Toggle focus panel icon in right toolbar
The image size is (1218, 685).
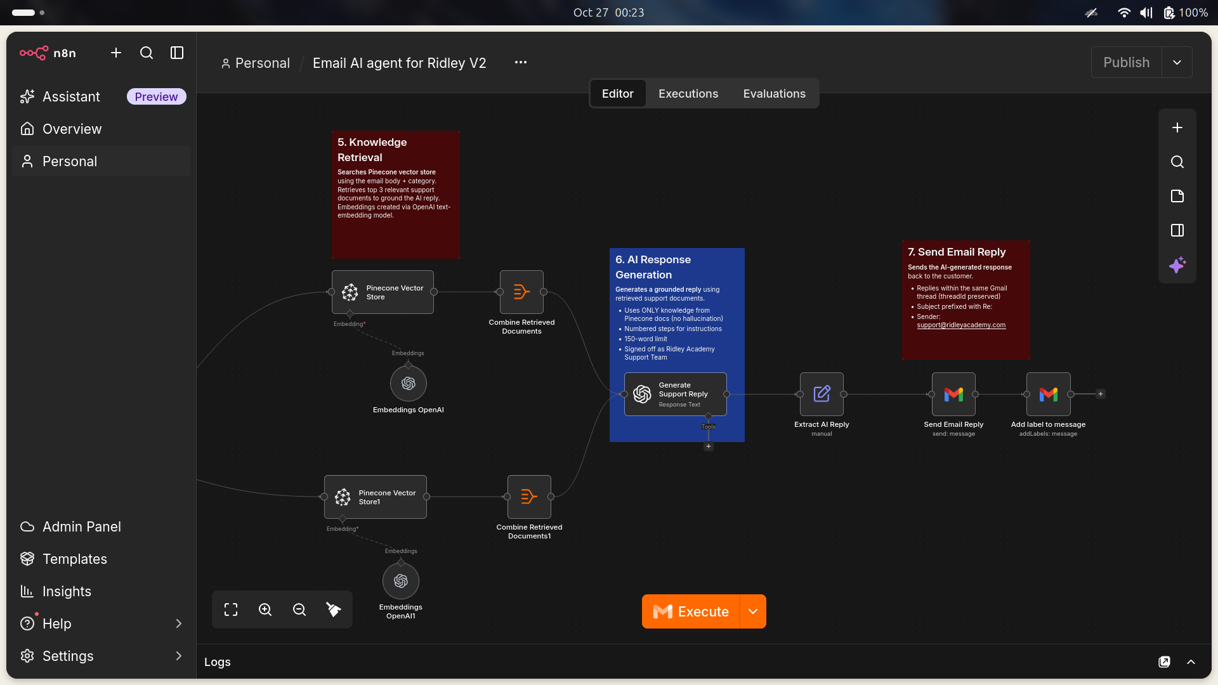[x=1177, y=230]
